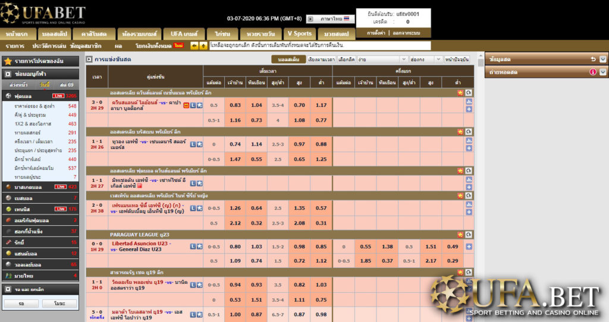Screen dimensions: 609x322
Task: Click the plus icon for the 2H 26 match
Action: pyautogui.click(x=469, y=148)
